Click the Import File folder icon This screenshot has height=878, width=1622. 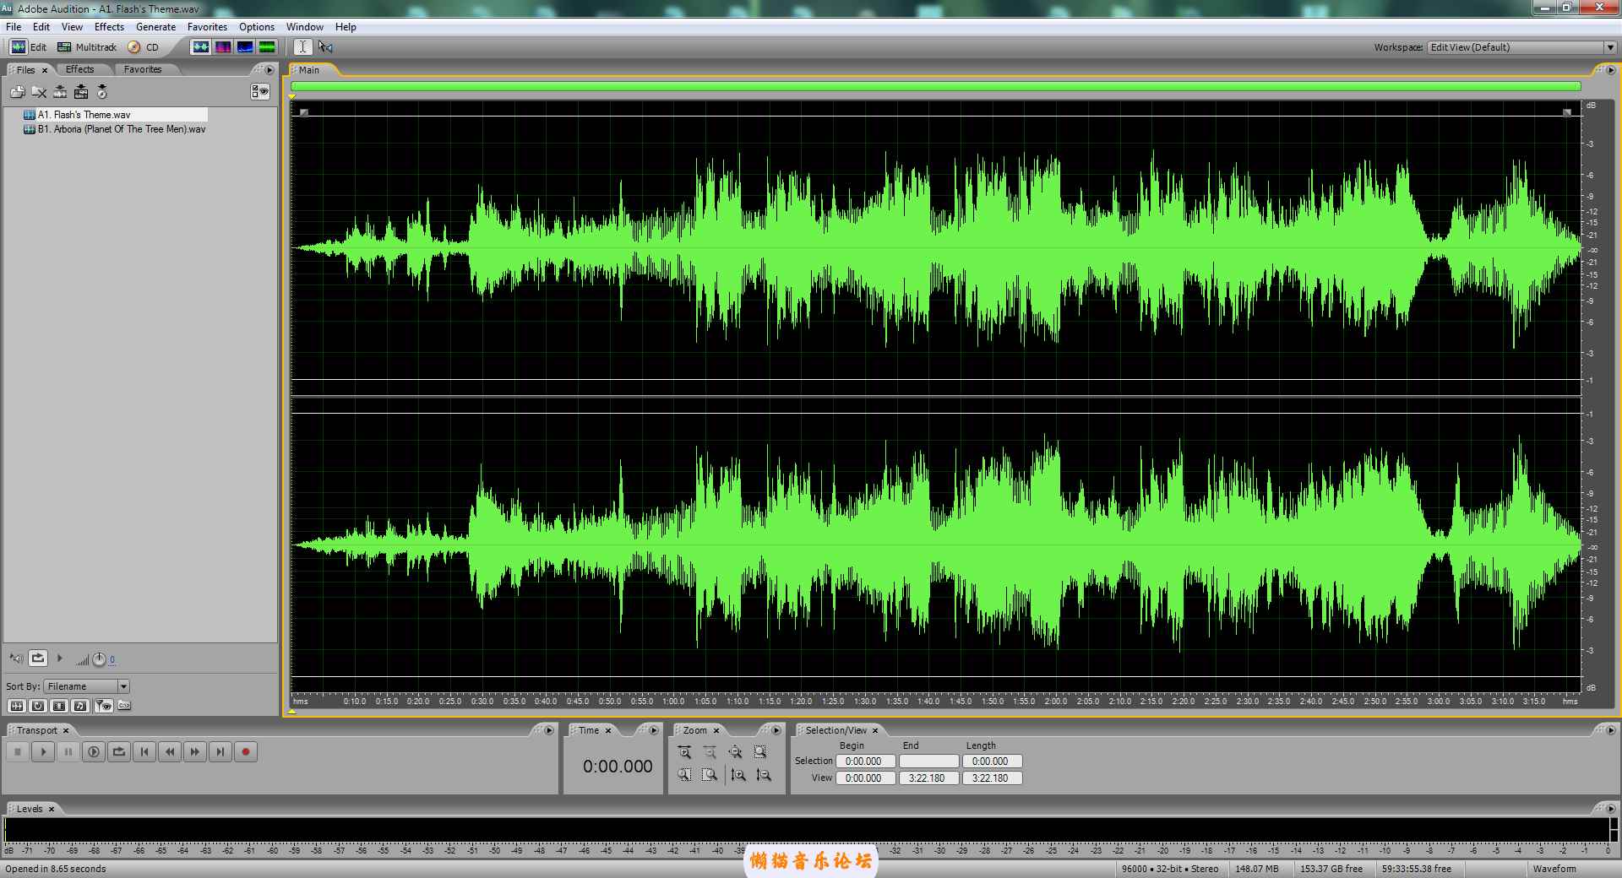pos(17,92)
